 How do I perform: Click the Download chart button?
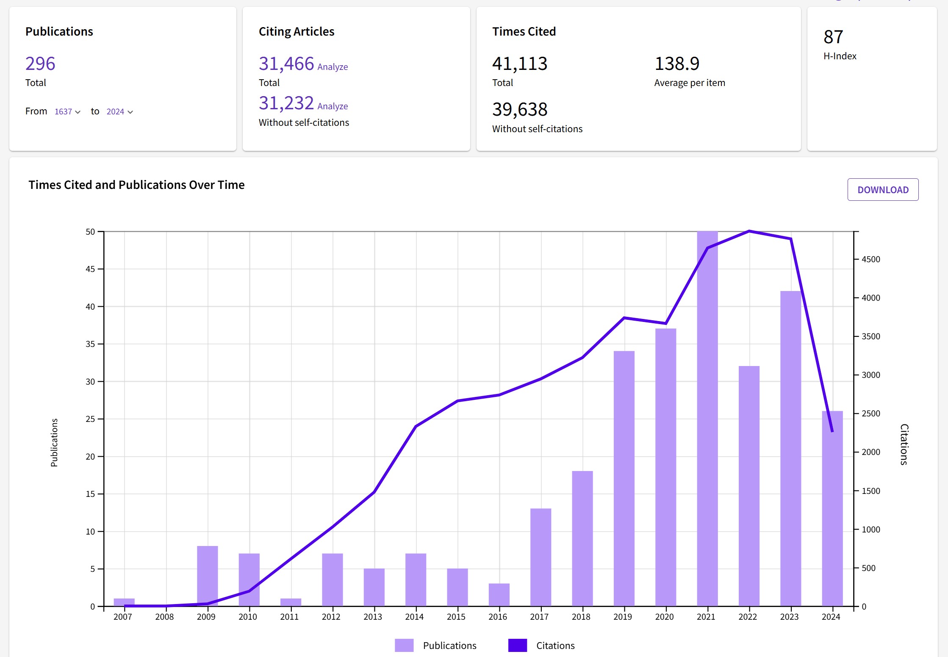pyautogui.click(x=883, y=190)
